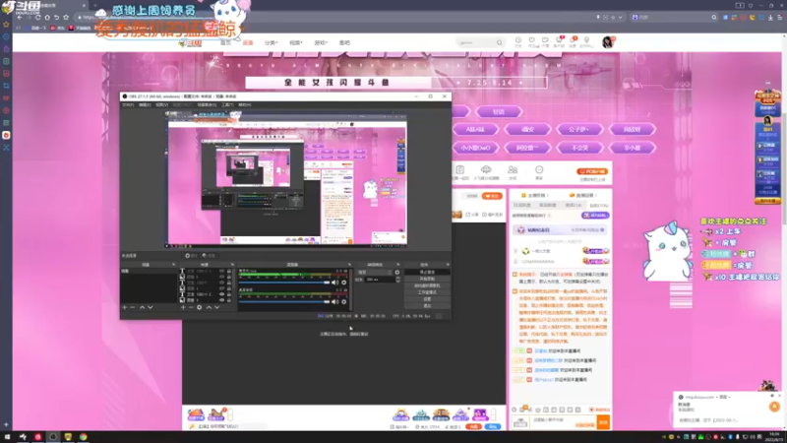
Task: Click 设置 button in OBS controls
Action: [x=427, y=299]
